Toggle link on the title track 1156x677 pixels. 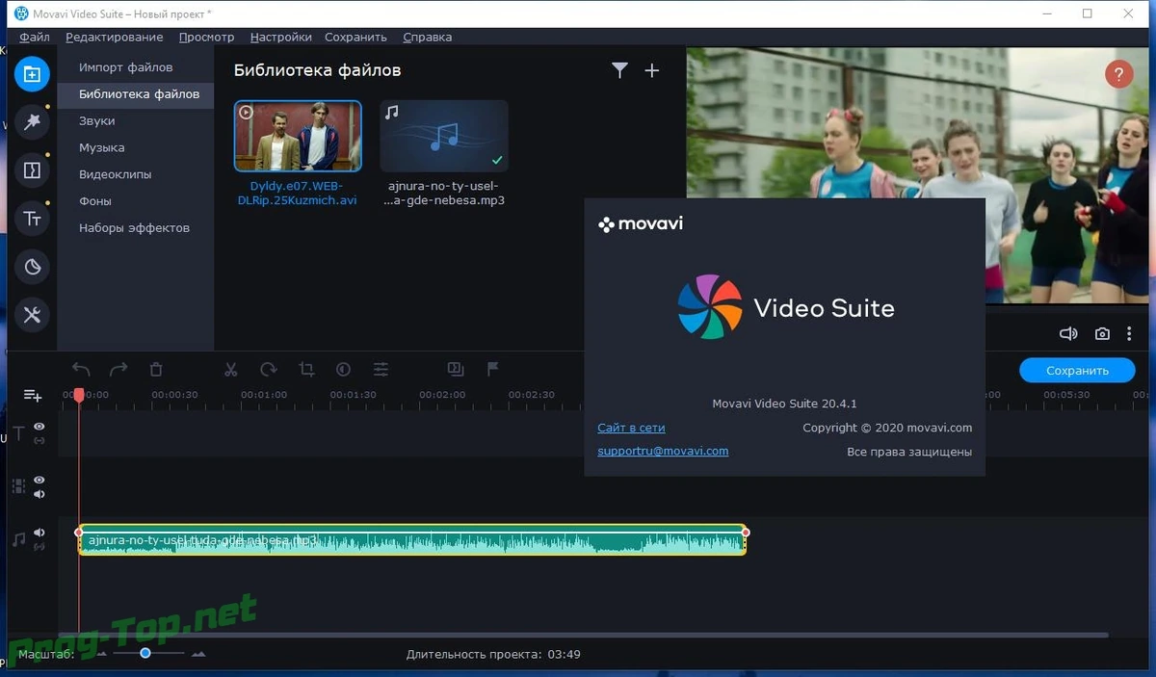[39, 440]
